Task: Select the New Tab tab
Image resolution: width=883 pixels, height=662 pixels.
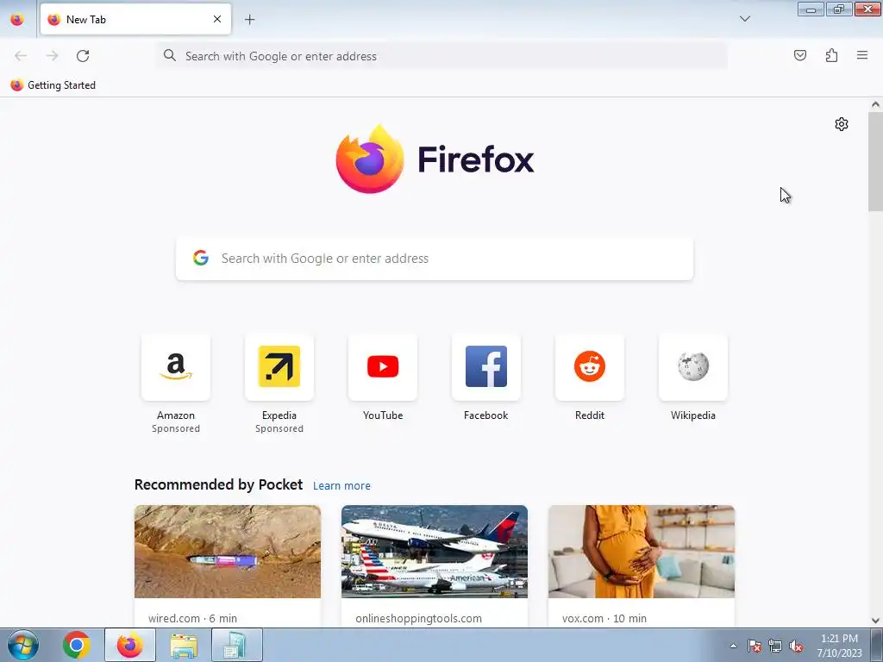Action: pyautogui.click(x=135, y=19)
